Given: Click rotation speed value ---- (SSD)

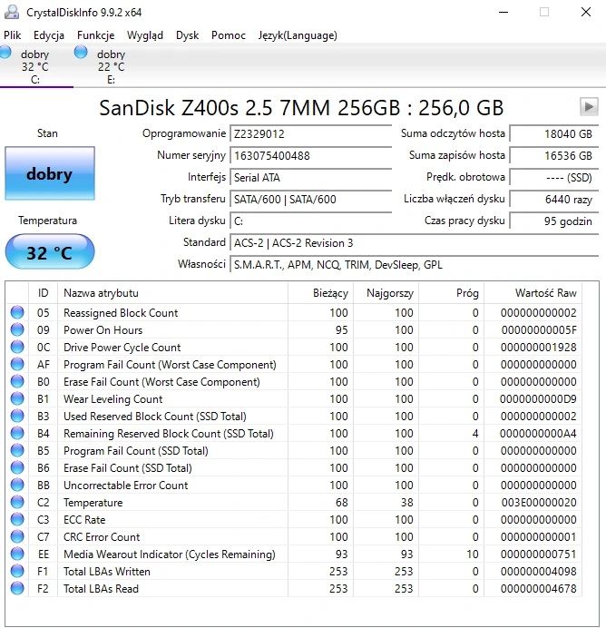Looking at the screenshot, I should (554, 178).
